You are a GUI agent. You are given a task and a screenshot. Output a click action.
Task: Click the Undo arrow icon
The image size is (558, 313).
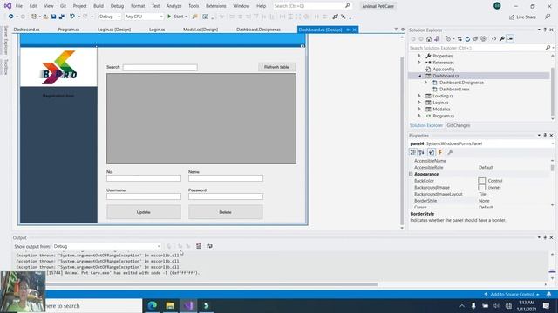[71, 17]
